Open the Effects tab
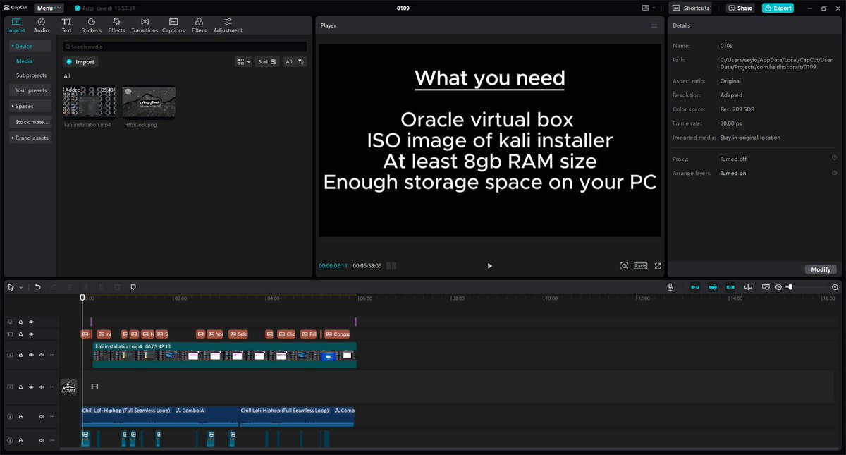846x455 pixels. point(116,25)
